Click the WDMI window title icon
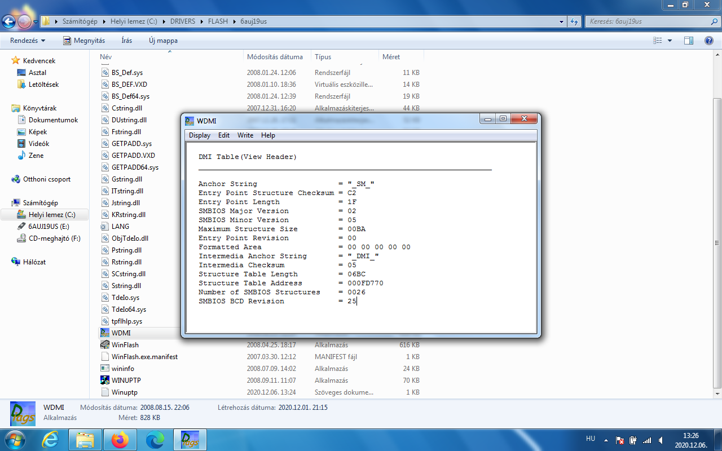The image size is (722, 451). (x=190, y=121)
